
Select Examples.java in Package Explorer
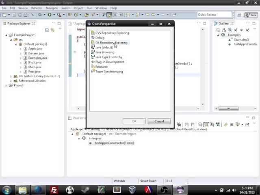click(x=37, y=58)
